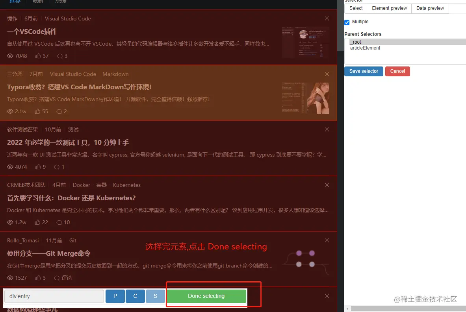
Task: Open 评论 on the Git Merge article
Action: pyautogui.click(x=63, y=278)
